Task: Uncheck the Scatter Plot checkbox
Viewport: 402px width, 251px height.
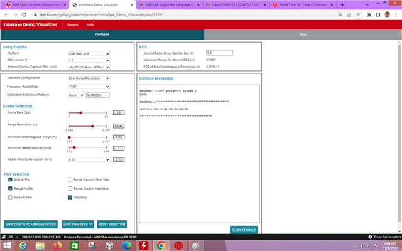Action: click(x=10, y=179)
